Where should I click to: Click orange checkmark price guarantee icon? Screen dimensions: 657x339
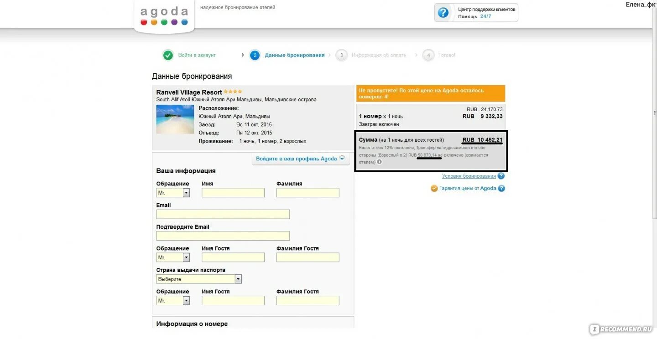(x=434, y=188)
